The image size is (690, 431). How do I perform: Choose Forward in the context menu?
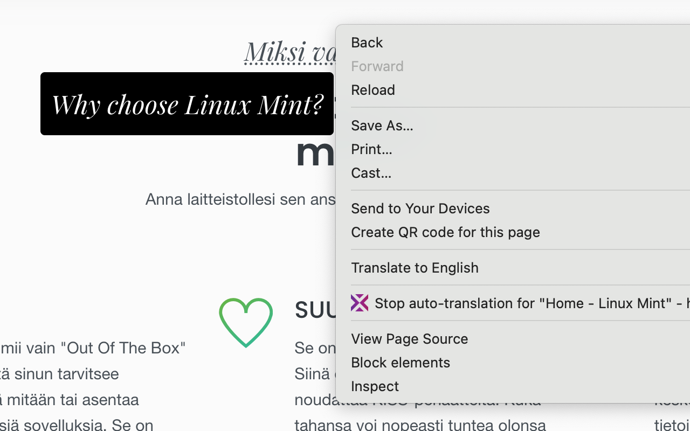pyautogui.click(x=377, y=66)
